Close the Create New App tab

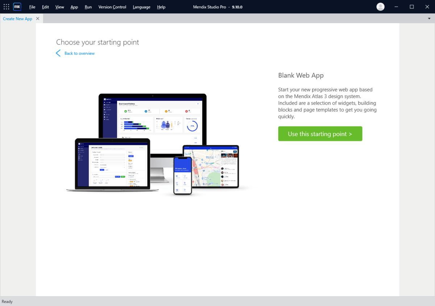pyautogui.click(x=38, y=18)
